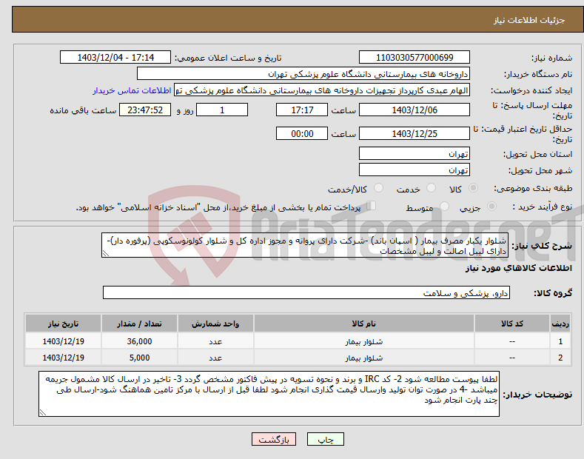Image resolution: width=584 pixels, height=459 pixels.
Task: Click the جزئیات اطلاعات نیاز page title
Action: (x=529, y=20)
